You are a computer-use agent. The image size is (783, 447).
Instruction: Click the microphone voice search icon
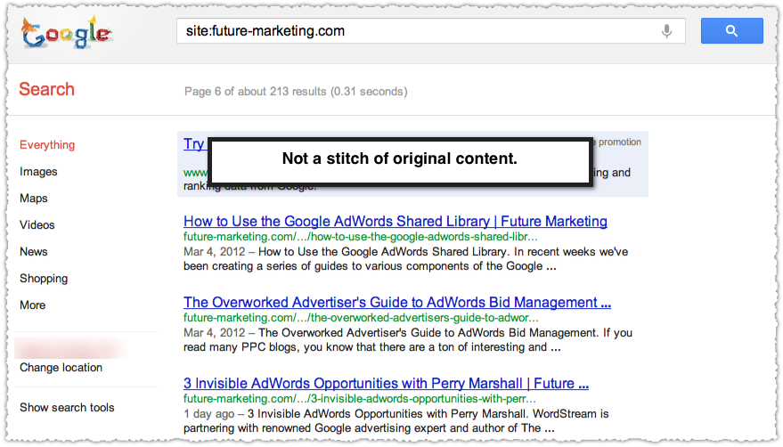[666, 31]
